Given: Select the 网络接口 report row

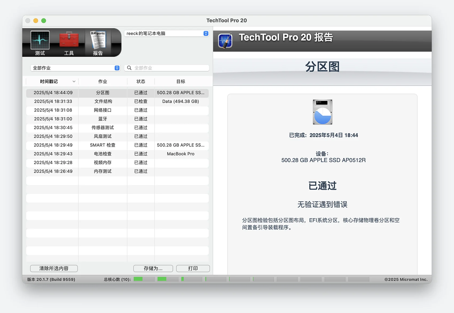Looking at the screenshot, I should pyautogui.click(x=117, y=110).
